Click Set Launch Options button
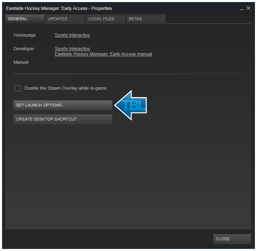This screenshot has height=251, width=257. tap(63, 105)
